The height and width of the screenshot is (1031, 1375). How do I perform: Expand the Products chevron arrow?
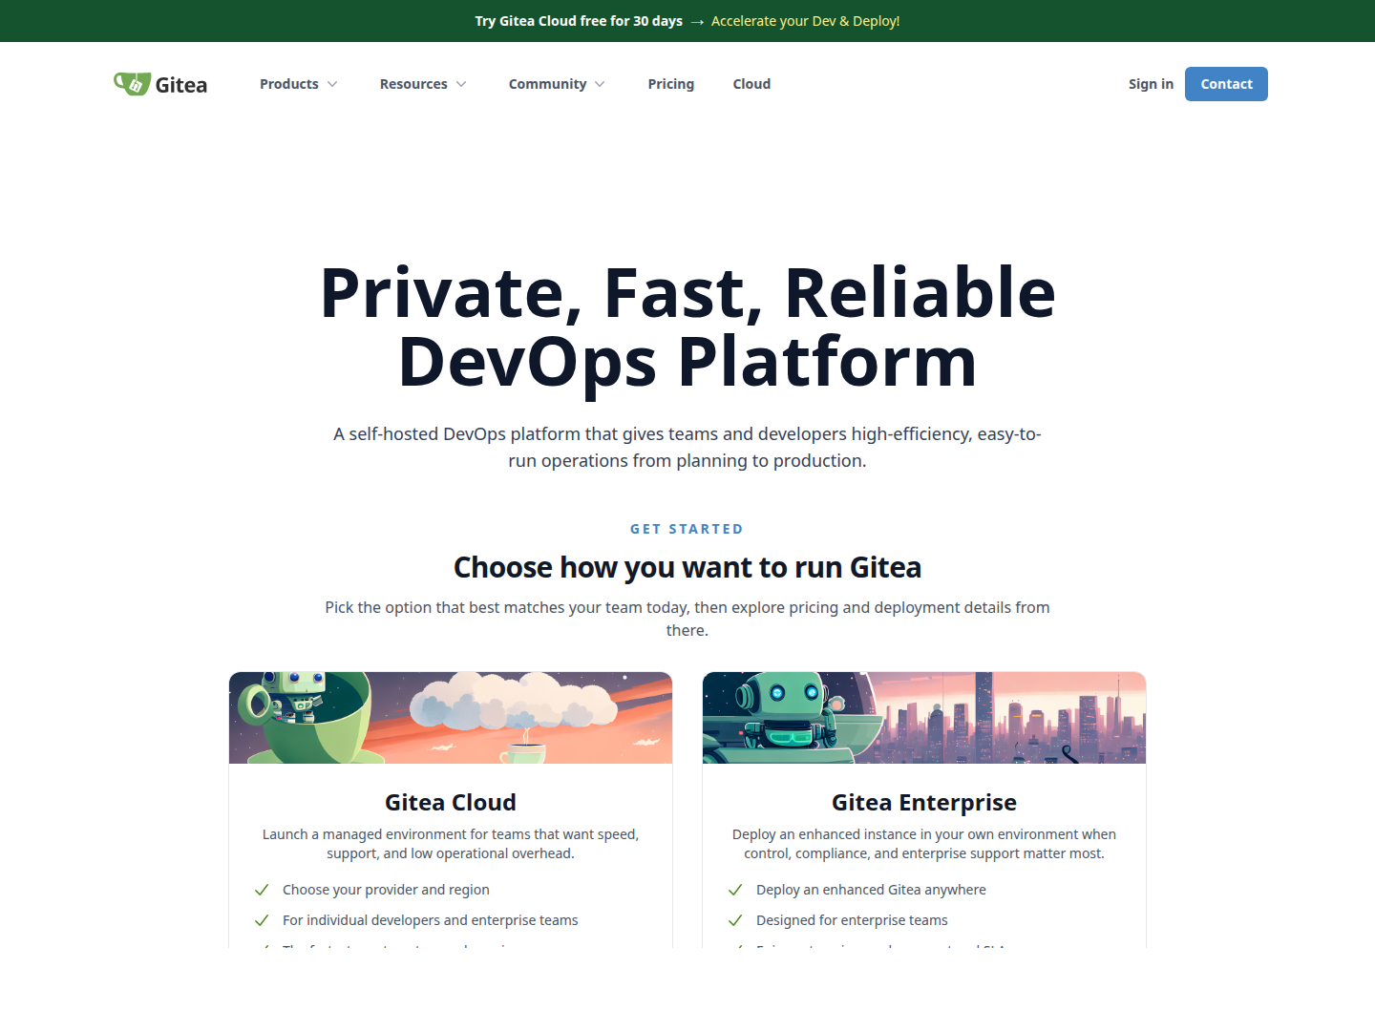click(332, 84)
